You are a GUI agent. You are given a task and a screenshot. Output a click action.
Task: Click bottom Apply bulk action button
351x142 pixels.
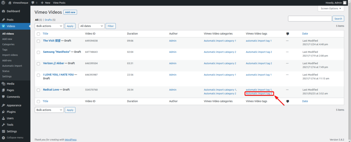[x=70, y=110]
